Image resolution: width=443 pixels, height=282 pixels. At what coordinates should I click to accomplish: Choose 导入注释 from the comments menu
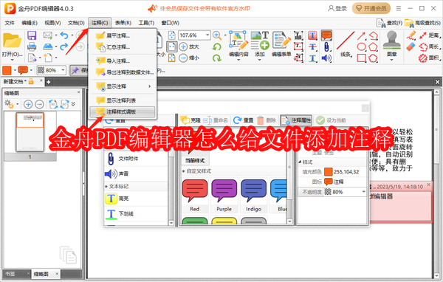123,61
